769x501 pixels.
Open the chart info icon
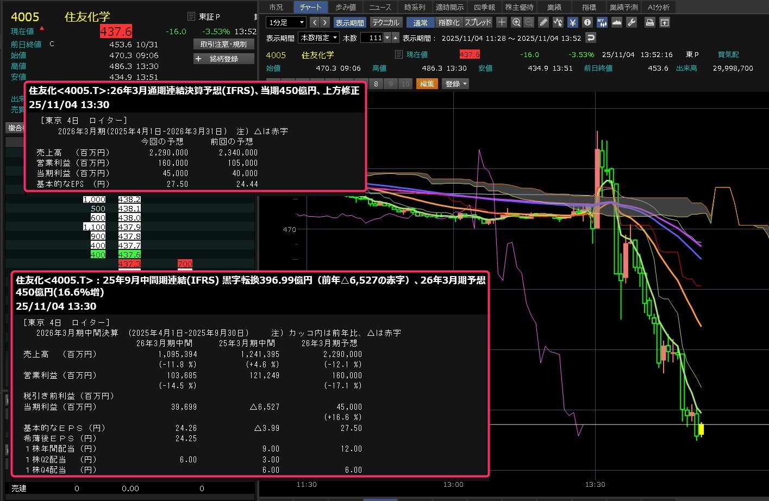point(587,22)
